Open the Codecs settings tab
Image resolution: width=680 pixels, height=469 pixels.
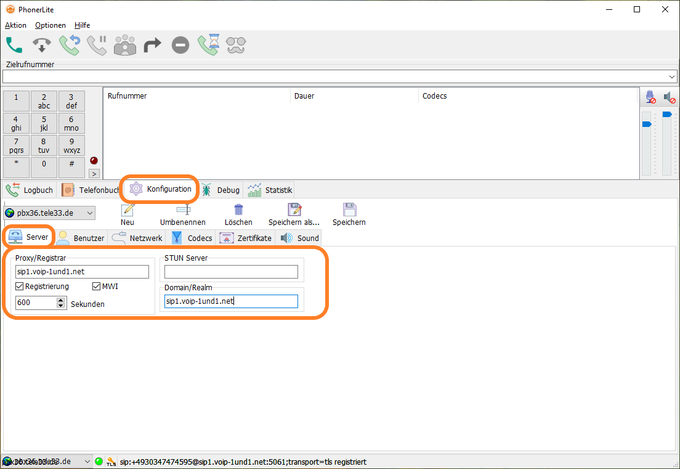(x=192, y=238)
